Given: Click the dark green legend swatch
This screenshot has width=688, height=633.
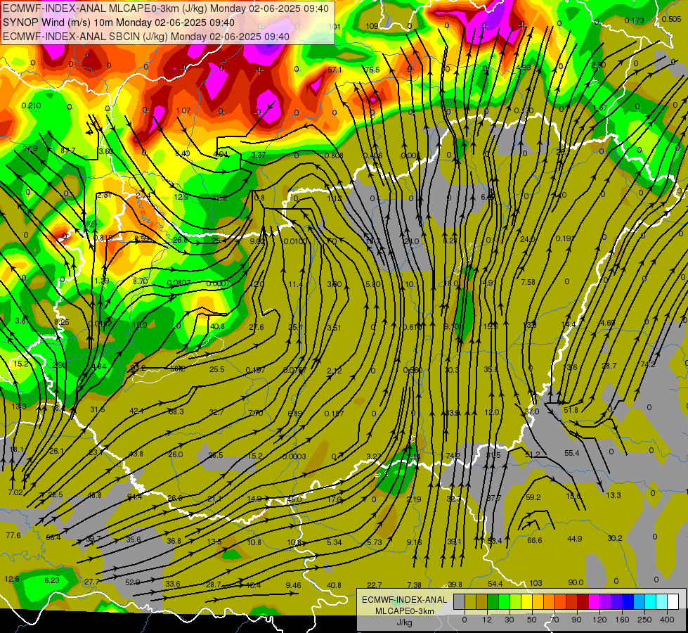Looking at the screenshot, I should (493, 602).
